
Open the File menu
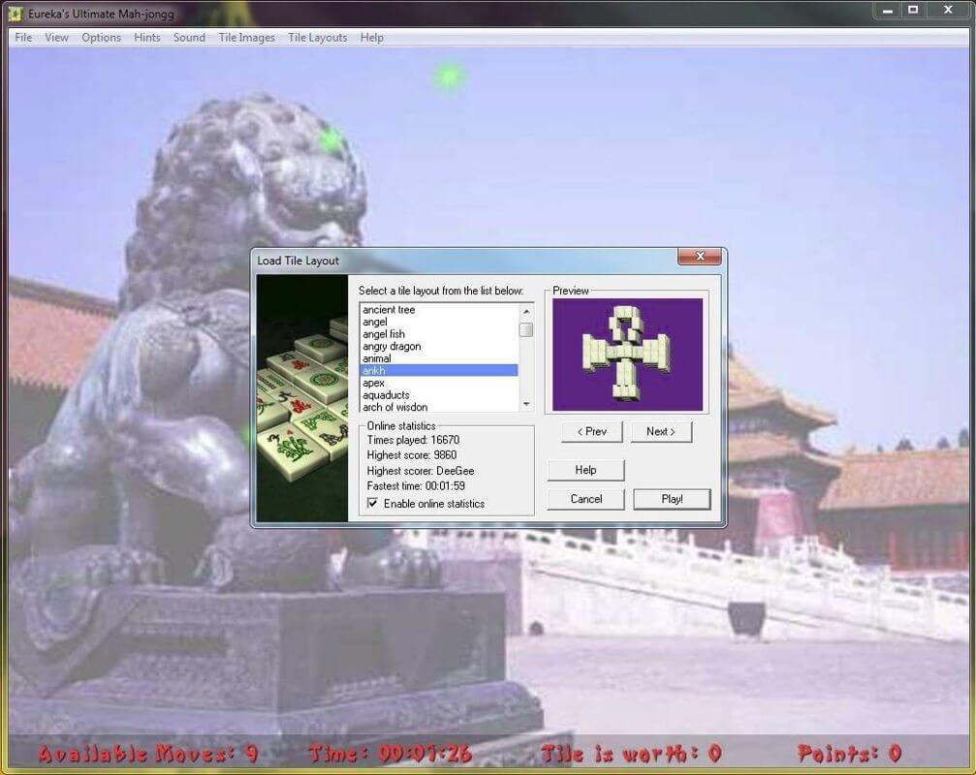[x=23, y=38]
